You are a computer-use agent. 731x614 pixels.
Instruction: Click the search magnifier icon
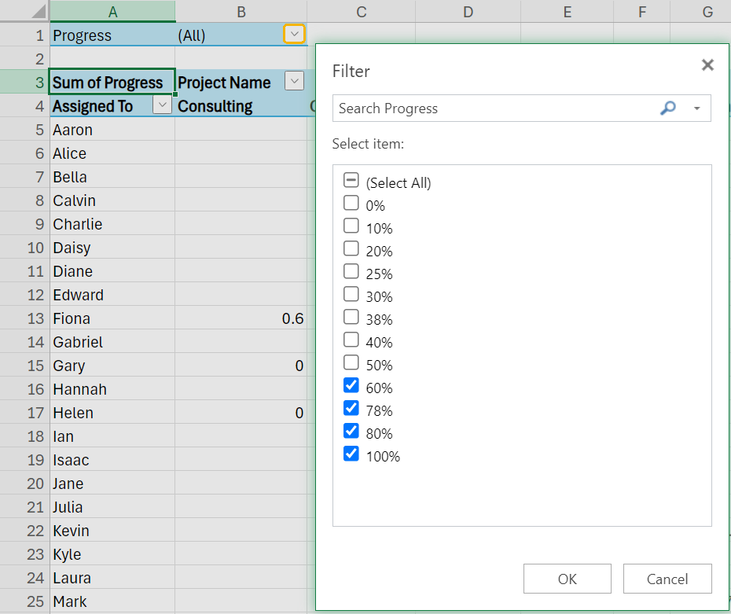point(668,108)
